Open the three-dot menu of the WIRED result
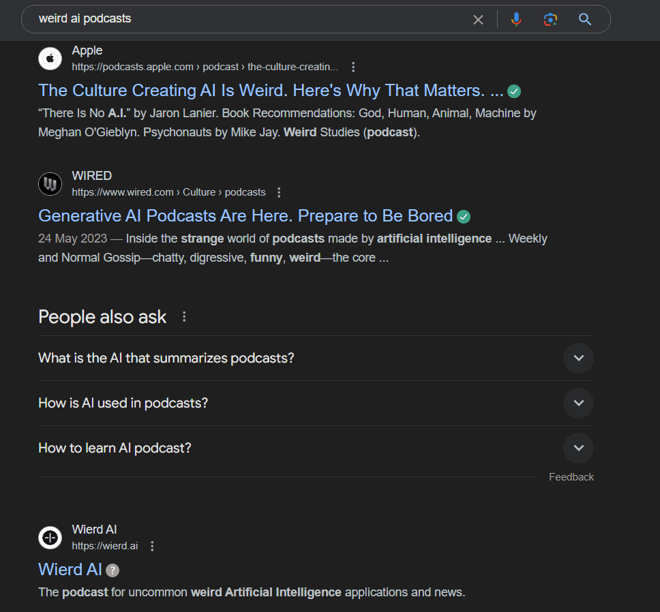 (x=279, y=192)
